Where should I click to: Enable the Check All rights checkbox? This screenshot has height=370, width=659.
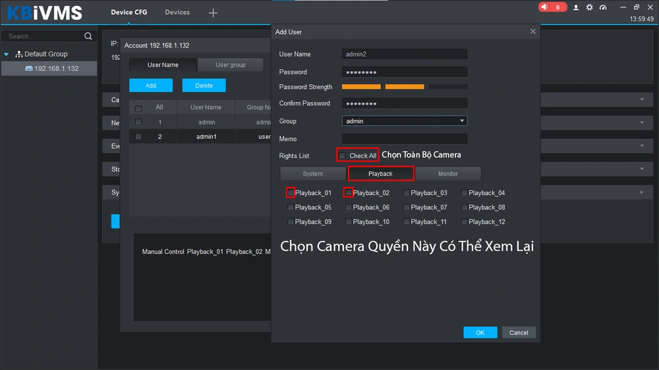tap(342, 155)
